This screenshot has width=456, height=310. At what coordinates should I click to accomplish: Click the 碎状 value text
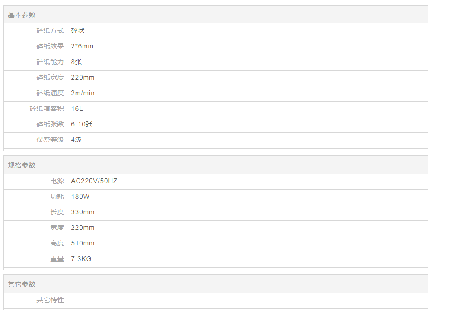click(78, 31)
